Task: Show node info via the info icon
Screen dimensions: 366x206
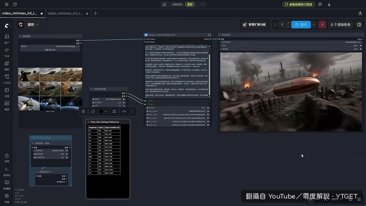Action: click(93, 111)
